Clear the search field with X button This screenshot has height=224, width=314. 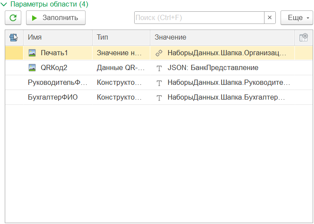click(x=270, y=18)
